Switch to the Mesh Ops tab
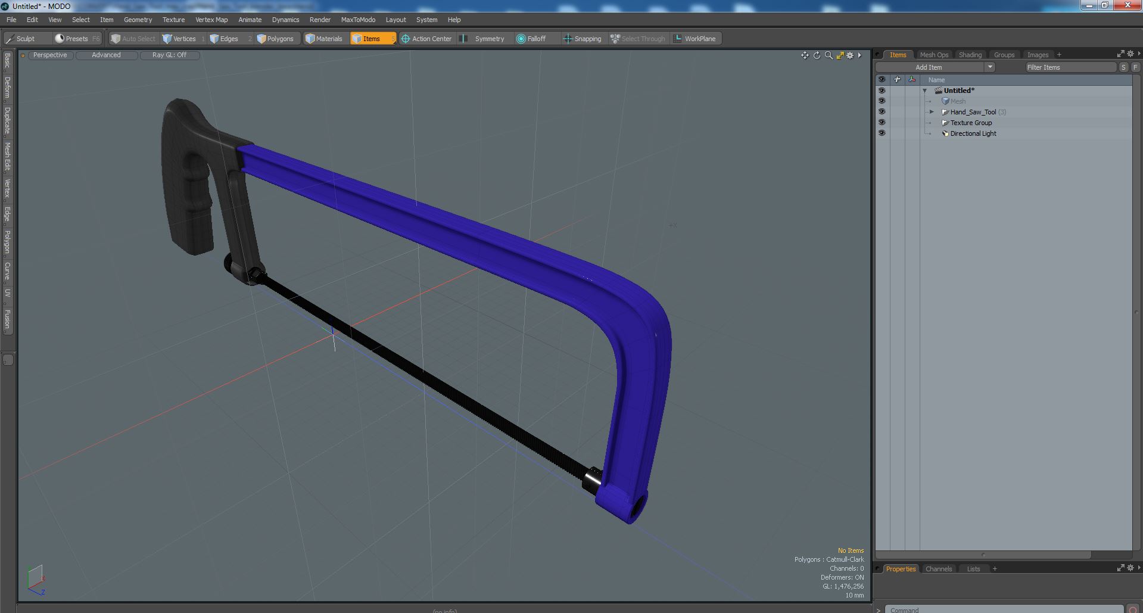Image resolution: width=1143 pixels, height=613 pixels. point(933,55)
